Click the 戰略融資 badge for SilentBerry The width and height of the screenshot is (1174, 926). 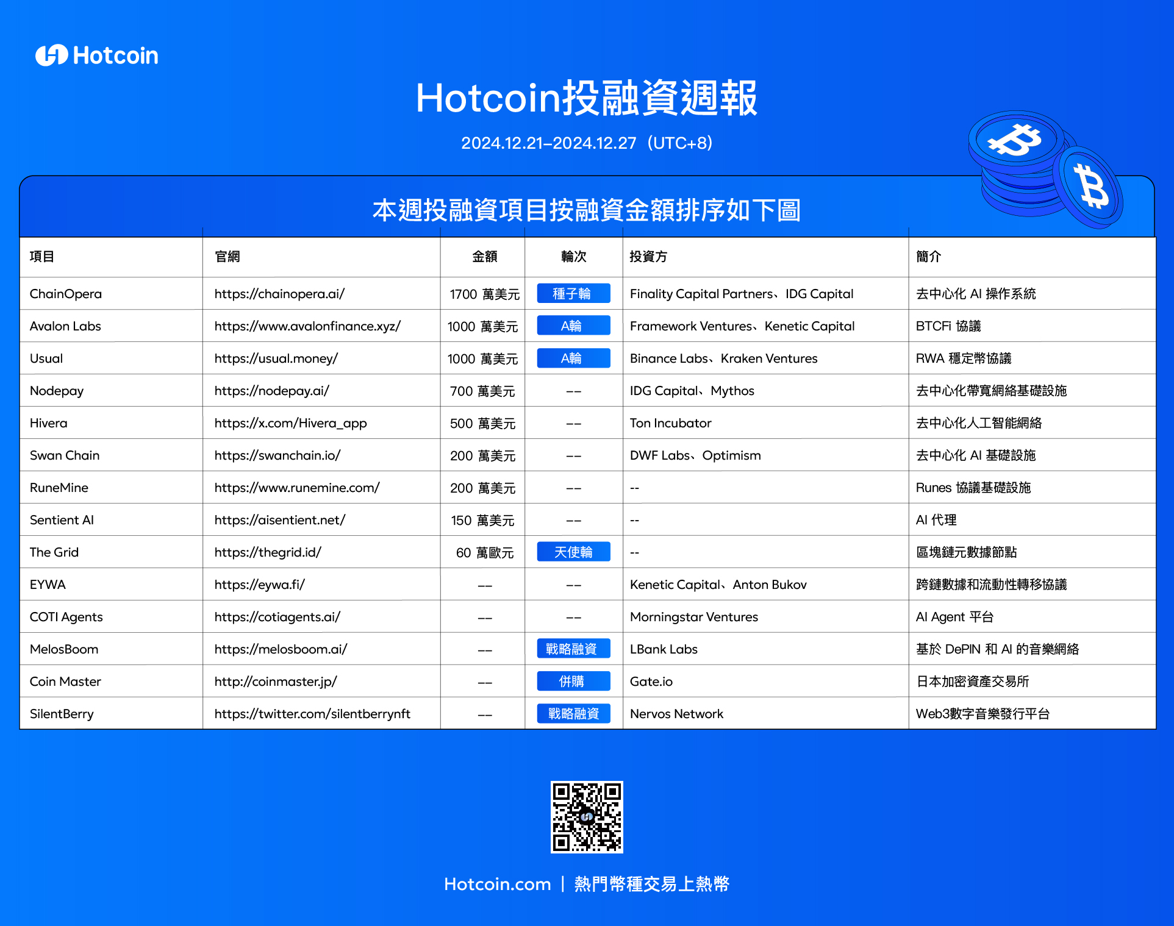(573, 713)
